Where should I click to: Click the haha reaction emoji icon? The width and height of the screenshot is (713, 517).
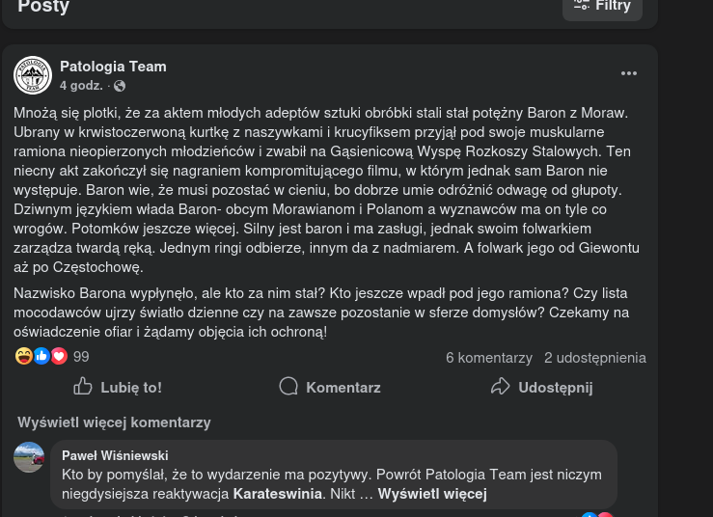[x=24, y=357]
